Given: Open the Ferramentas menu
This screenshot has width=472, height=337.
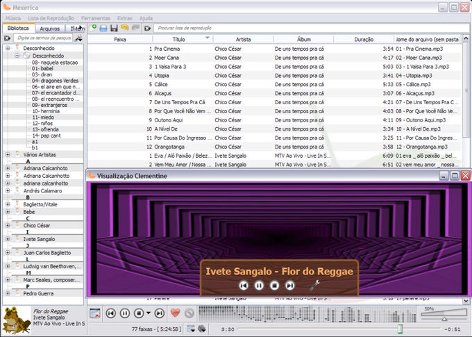Looking at the screenshot, I should pos(96,18).
